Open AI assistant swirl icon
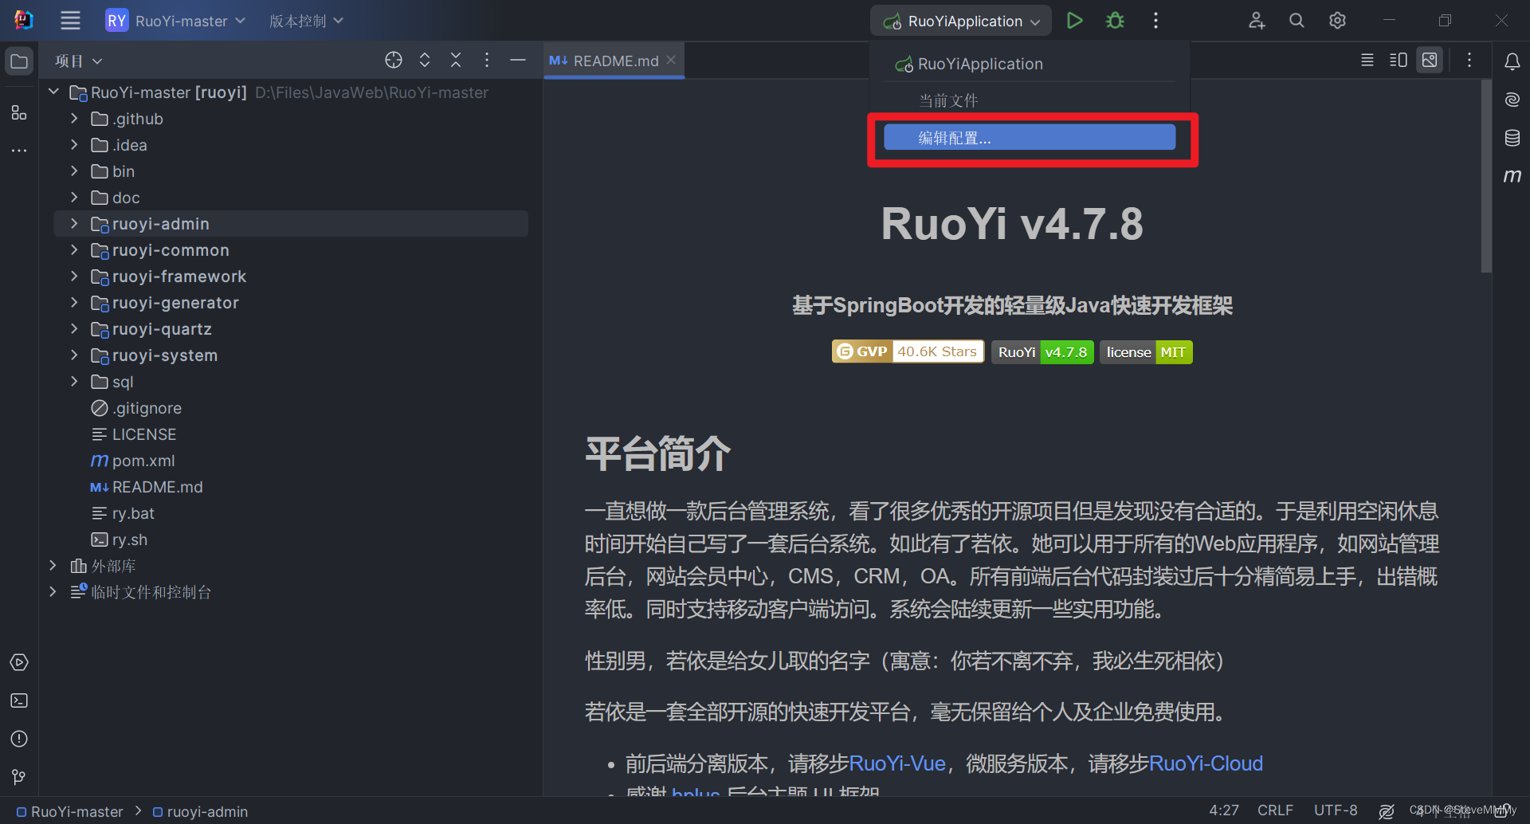1530x824 pixels. click(1512, 100)
